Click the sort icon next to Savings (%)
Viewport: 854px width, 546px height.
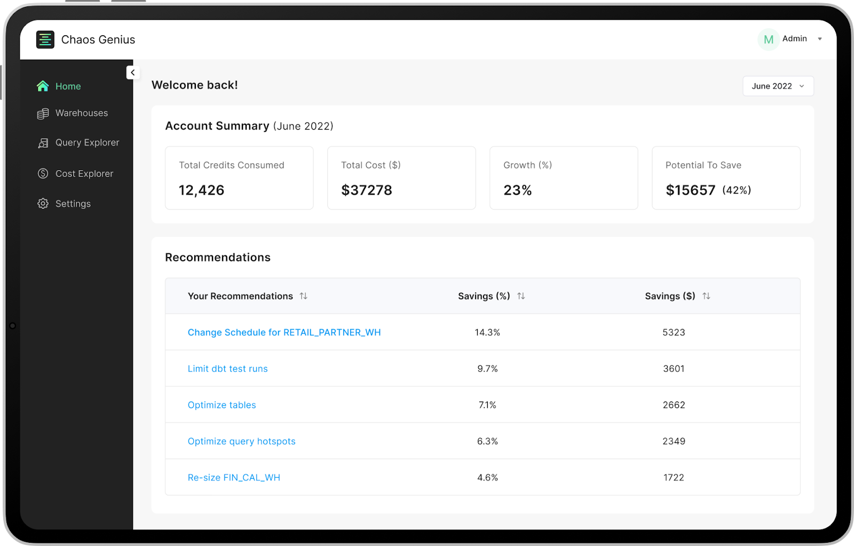[x=521, y=296]
